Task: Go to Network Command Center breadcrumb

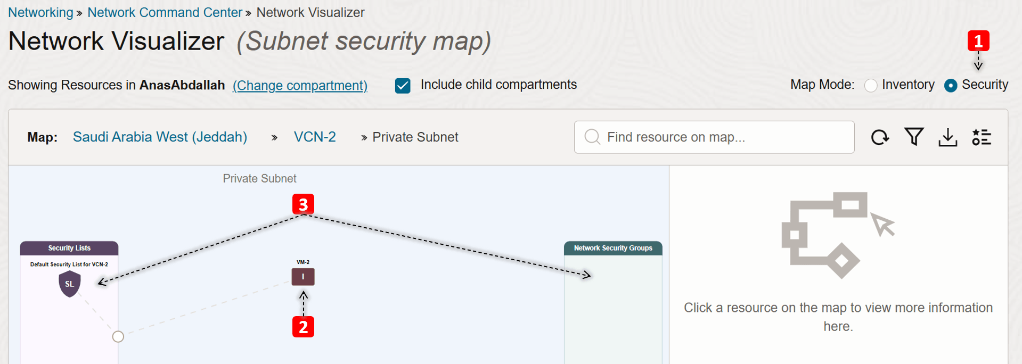Action: click(x=165, y=13)
